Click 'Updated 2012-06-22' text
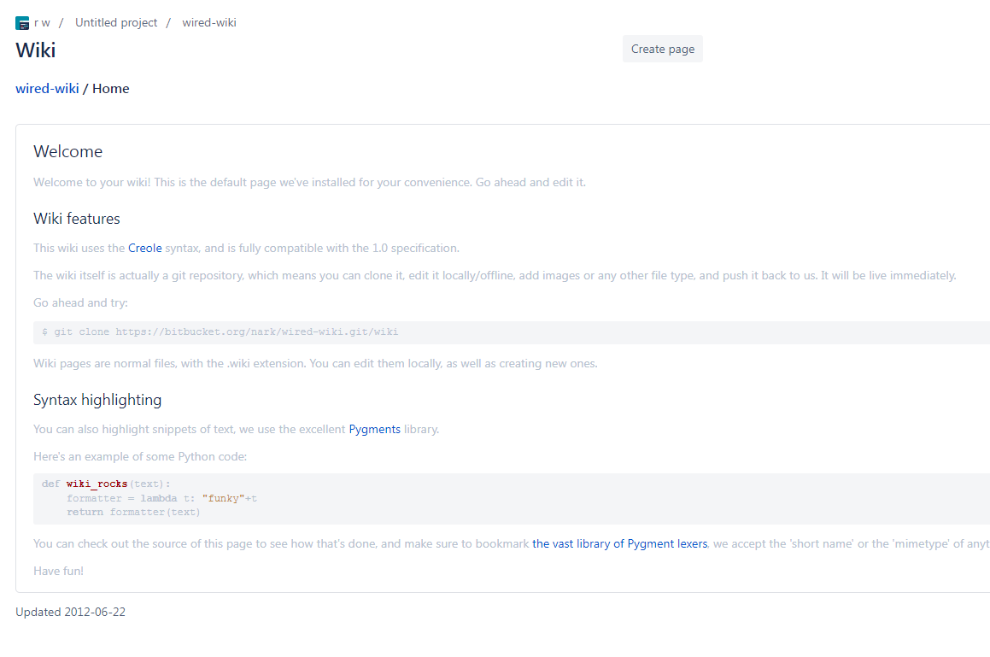The image size is (990, 657). point(70,612)
